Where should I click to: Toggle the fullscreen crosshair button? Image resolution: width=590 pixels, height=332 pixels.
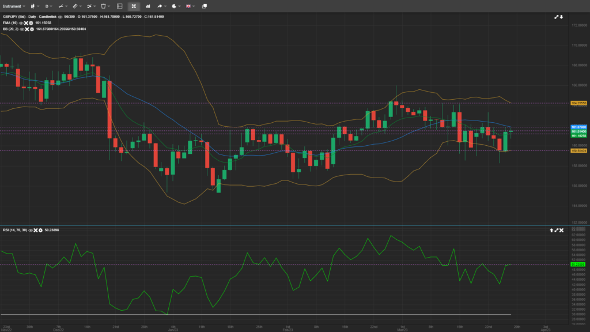134,6
